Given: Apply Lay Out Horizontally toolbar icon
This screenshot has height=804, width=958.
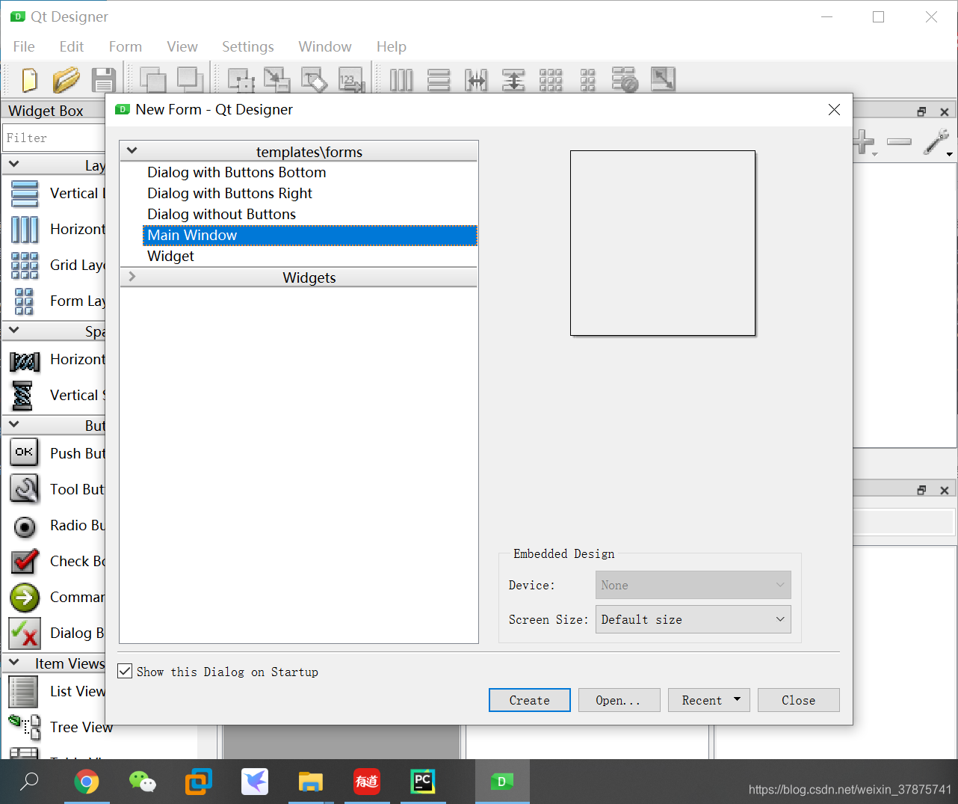Looking at the screenshot, I should click(x=401, y=80).
